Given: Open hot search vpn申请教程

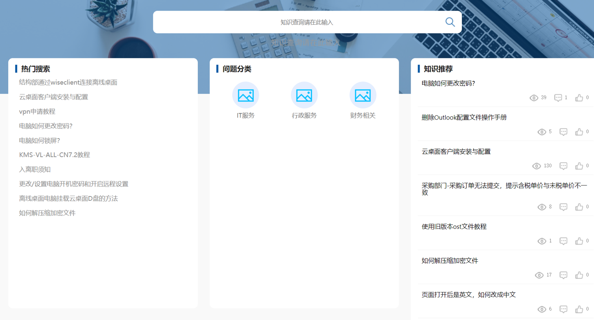Looking at the screenshot, I should [37, 111].
